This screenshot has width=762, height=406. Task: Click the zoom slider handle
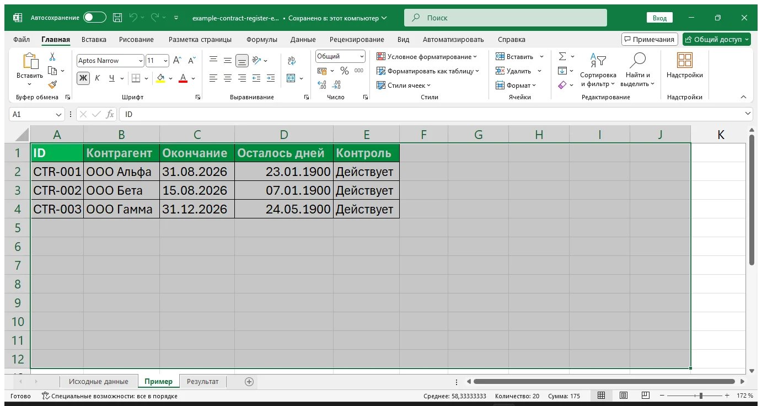pos(701,396)
